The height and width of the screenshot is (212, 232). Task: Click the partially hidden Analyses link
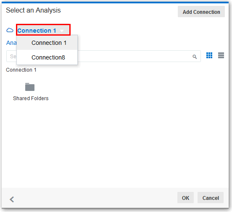[x=11, y=43]
